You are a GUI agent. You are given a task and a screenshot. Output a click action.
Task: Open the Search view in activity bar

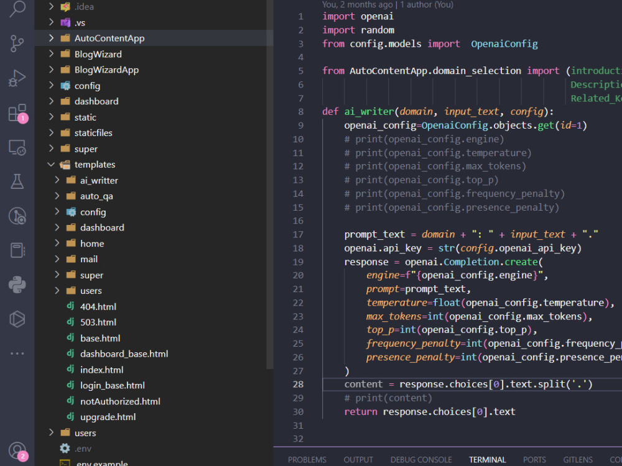point(17,9)
